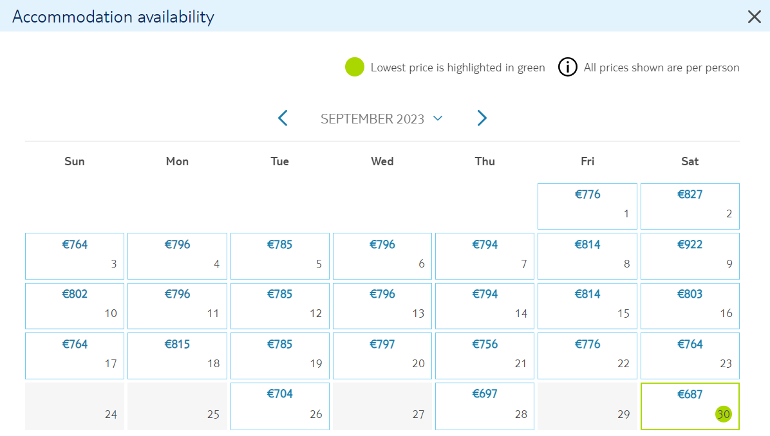
Task: Choose September 1 priced at €776
Action: click(x=587, y=206)
